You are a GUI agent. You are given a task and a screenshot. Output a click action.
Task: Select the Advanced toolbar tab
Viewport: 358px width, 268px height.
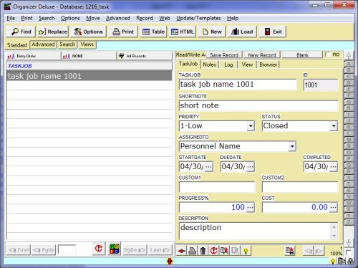coord(43,44)
